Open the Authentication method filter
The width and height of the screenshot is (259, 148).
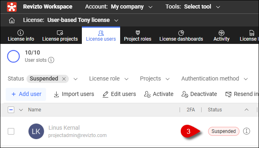point(215,79)
